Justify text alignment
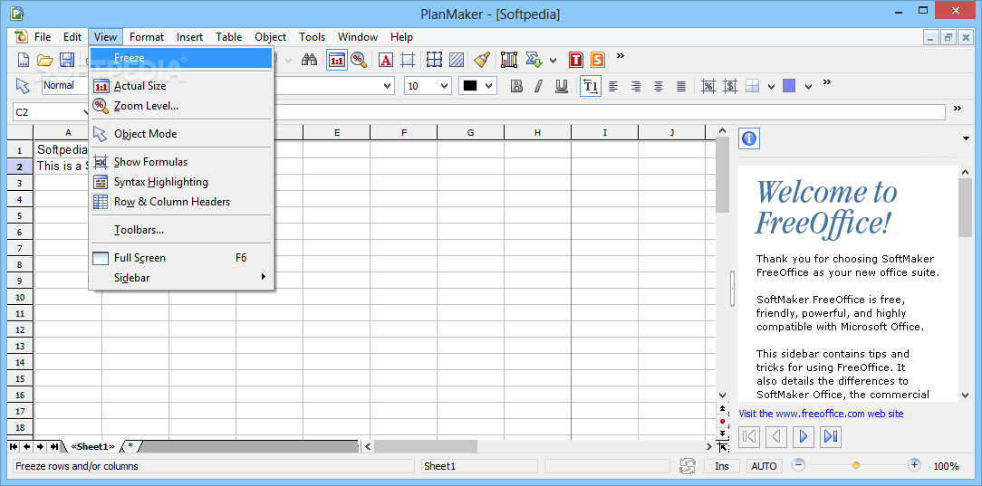Screen dimensions: 982x486 680,86
